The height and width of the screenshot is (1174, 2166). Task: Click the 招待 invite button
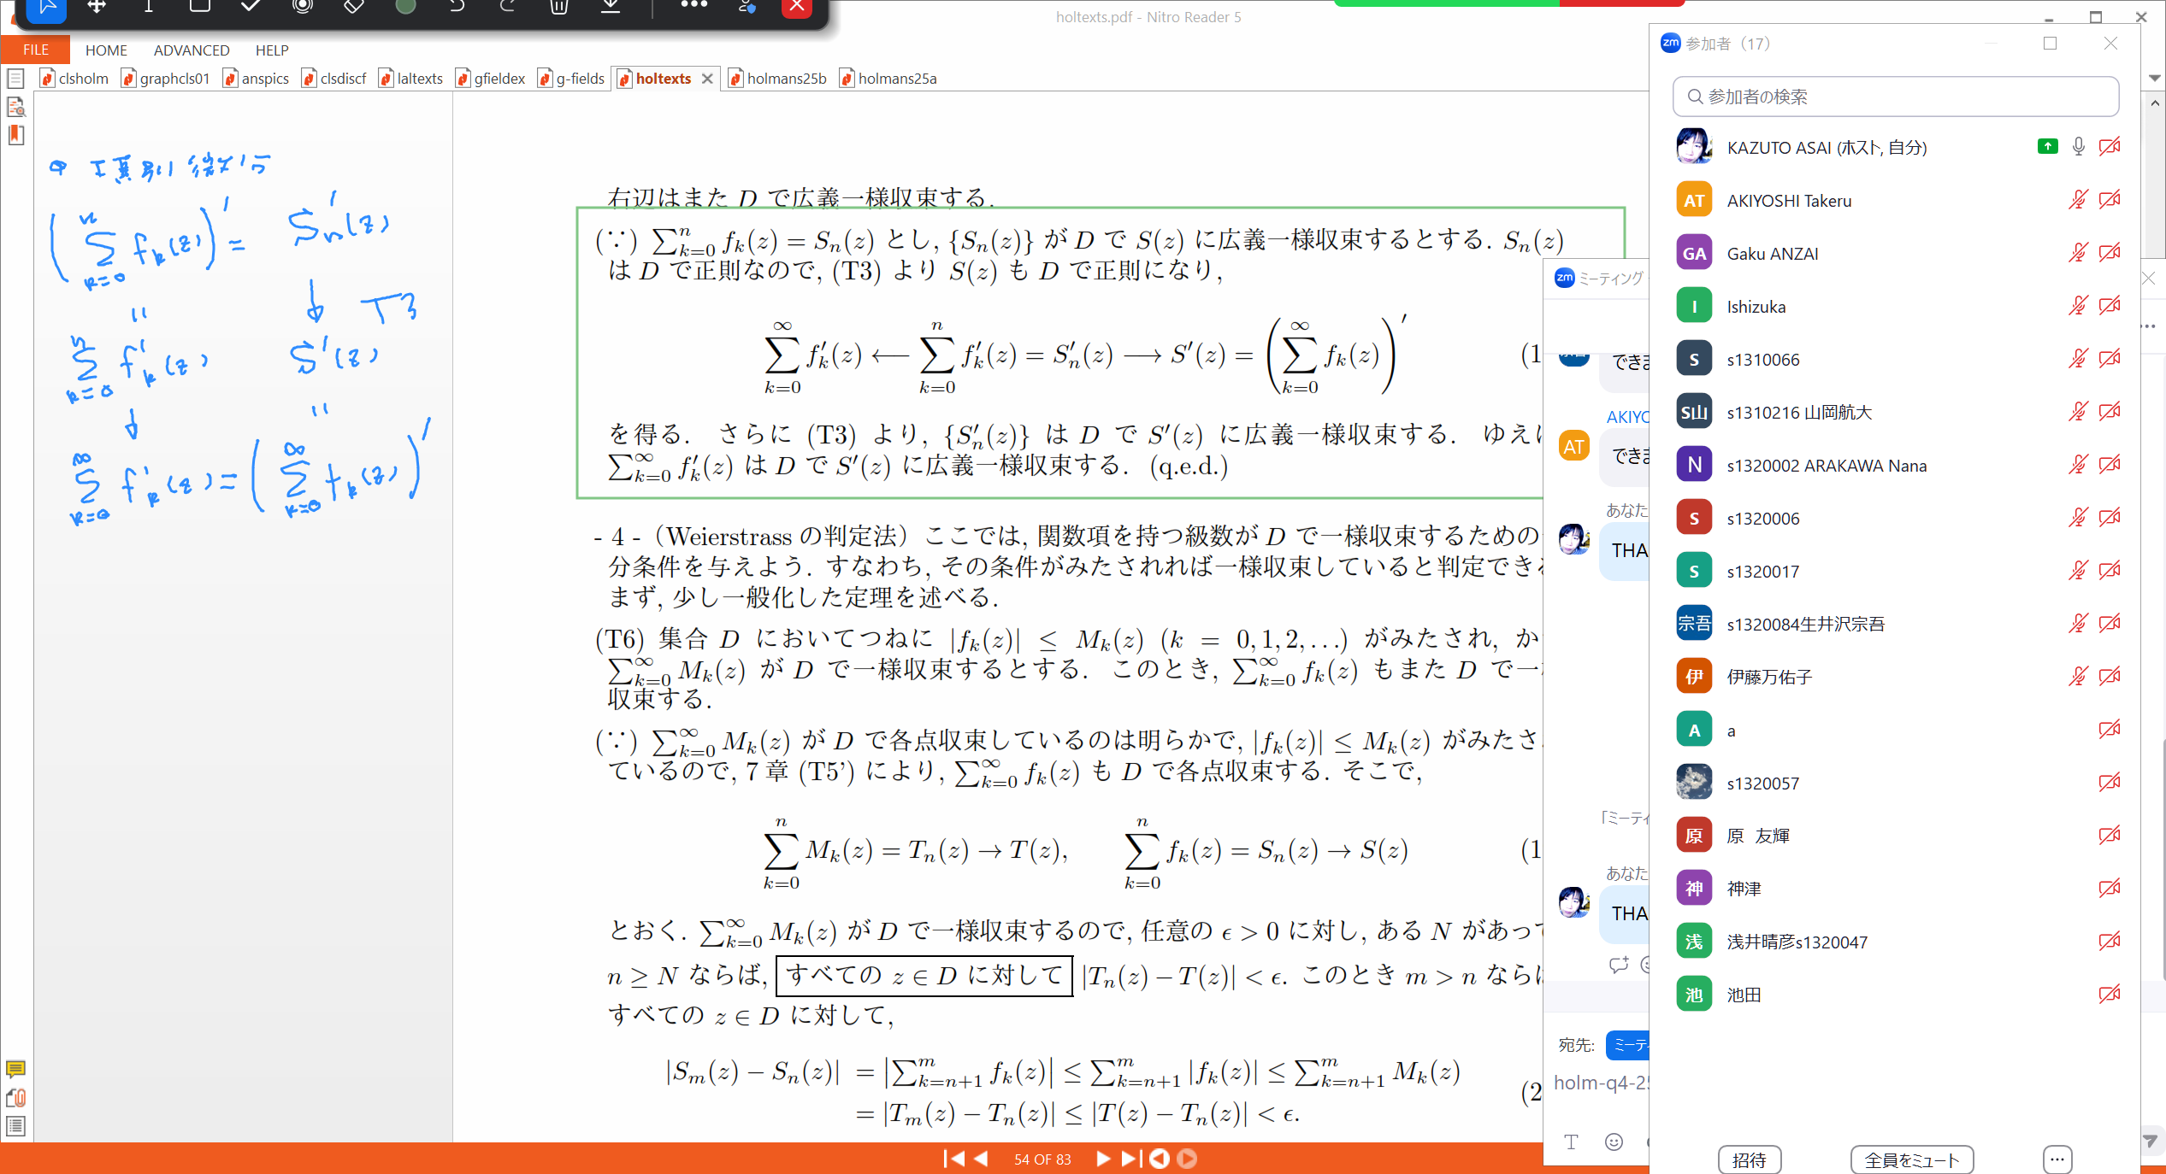pos(1750,1159)
